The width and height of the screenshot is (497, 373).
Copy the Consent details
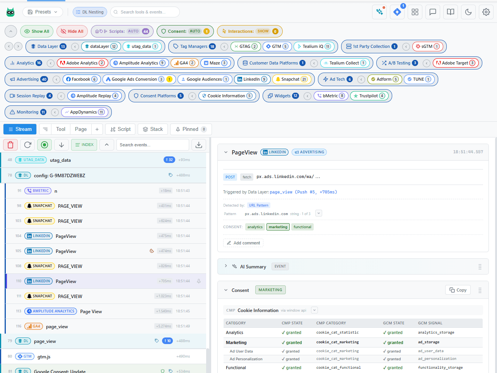click(458, 290)
